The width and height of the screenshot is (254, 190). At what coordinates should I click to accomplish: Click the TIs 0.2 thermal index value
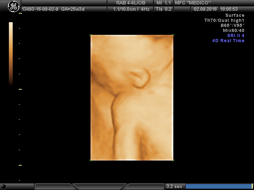tap(164, 9)
